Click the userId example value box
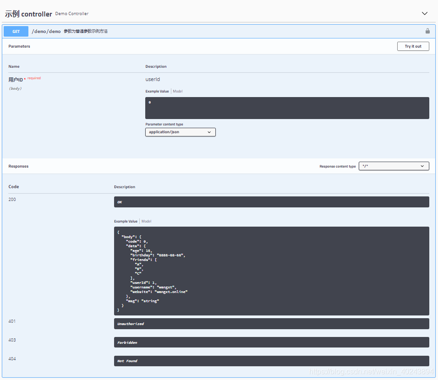The image size is (438, 380). [x=287, y=108]
